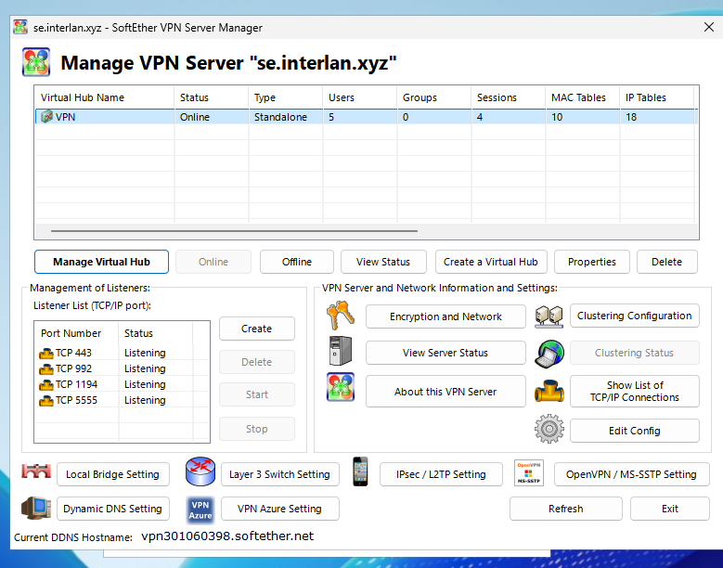The width and height of the screenshot is (723, 568).
Task: Click the OpenVPN MS-SSTP icon
Action: pyautogui.click(x=527, y=473)
